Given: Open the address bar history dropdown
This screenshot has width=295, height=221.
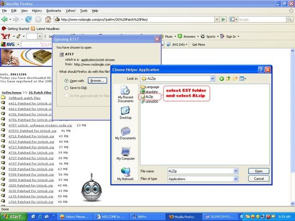Looking at the screenshot, I should (x=217, y=19).
